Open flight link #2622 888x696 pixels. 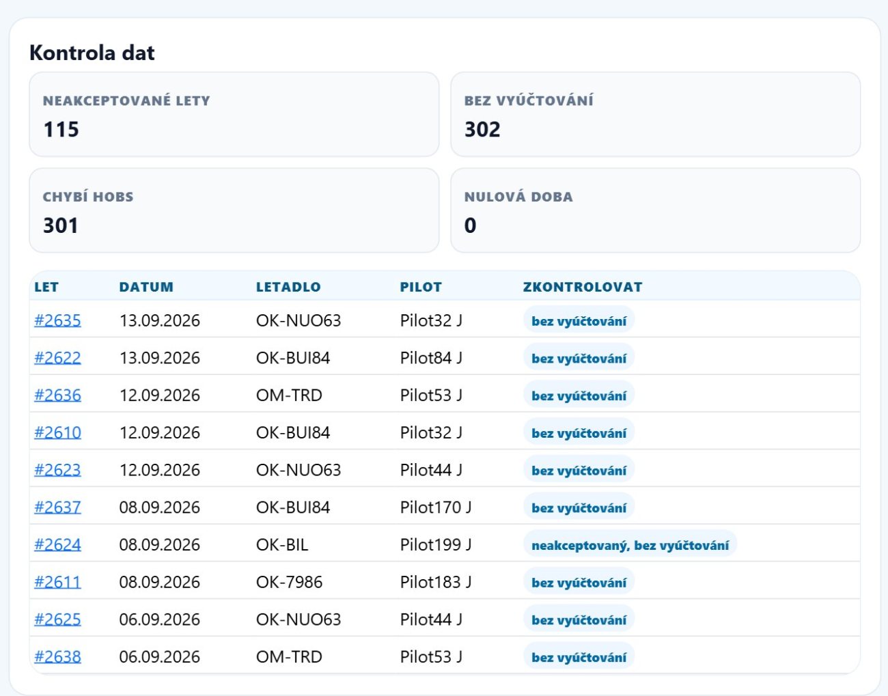click(x=57, y=358)
